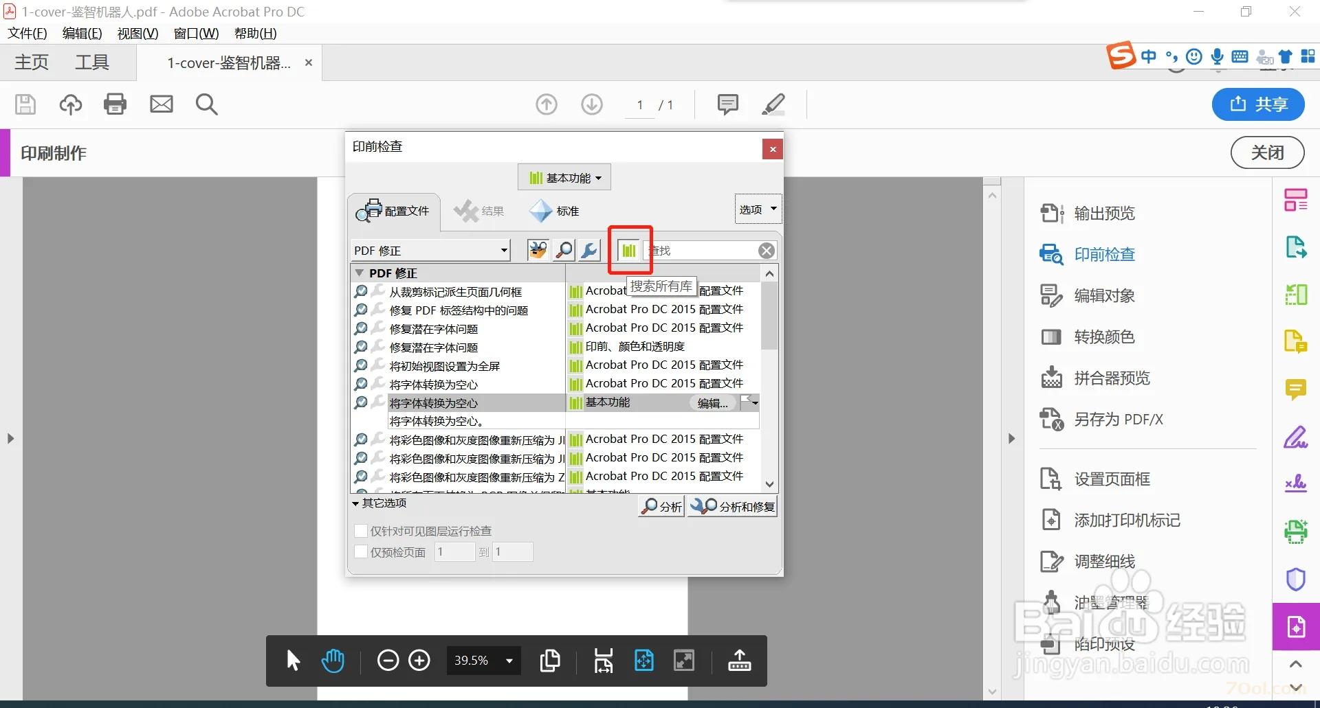The image size is (1320, 708).
Task: Open 添加打印机标记 tool
Action: pos(1110,521)
